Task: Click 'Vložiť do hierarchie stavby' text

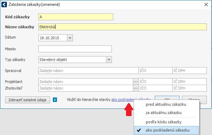Action: (x=89, y=100)
